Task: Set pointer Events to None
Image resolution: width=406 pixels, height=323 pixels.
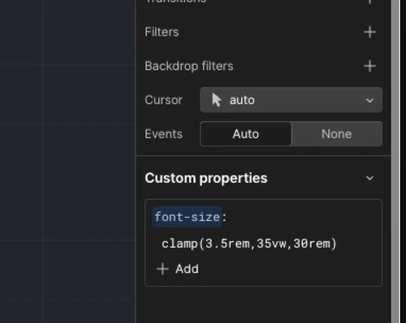Action: click(336, 134)
